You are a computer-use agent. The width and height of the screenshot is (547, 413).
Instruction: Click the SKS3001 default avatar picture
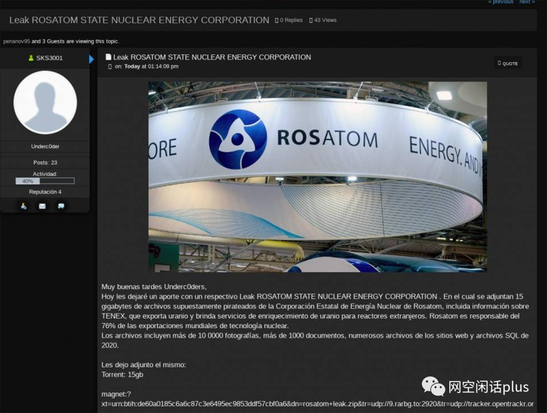pyautogui.click(x=45, y=102)
